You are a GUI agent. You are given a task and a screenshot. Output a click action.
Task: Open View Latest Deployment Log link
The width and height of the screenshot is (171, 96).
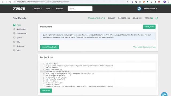tap(144, 47)
